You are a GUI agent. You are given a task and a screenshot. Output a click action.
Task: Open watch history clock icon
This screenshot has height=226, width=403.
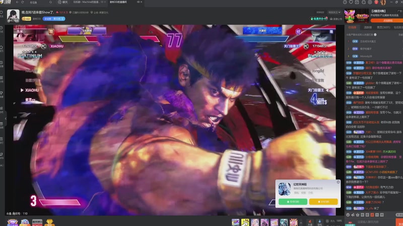345,2
